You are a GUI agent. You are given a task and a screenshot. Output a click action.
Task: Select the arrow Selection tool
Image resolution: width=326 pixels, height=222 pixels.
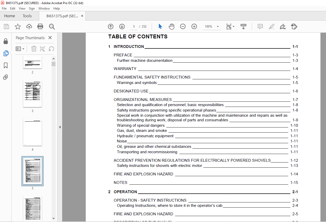160,27
